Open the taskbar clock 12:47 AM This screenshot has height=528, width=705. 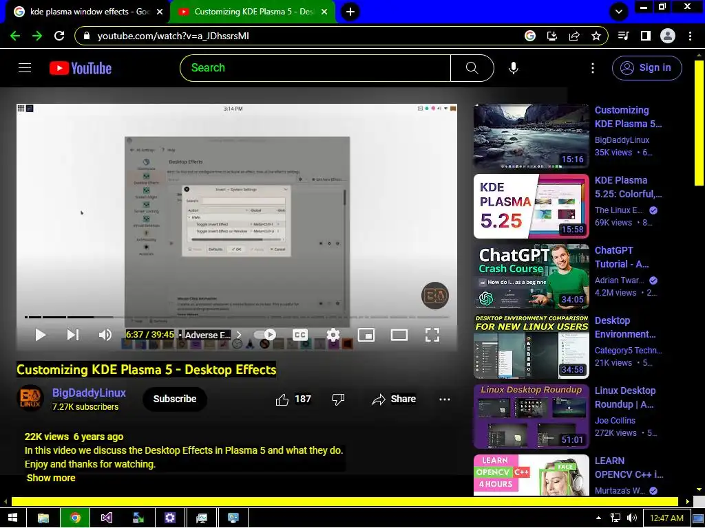pos(666,518)
